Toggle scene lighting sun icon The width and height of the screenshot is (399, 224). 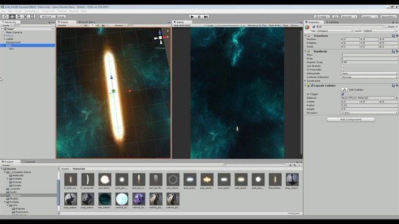(92, 26)
